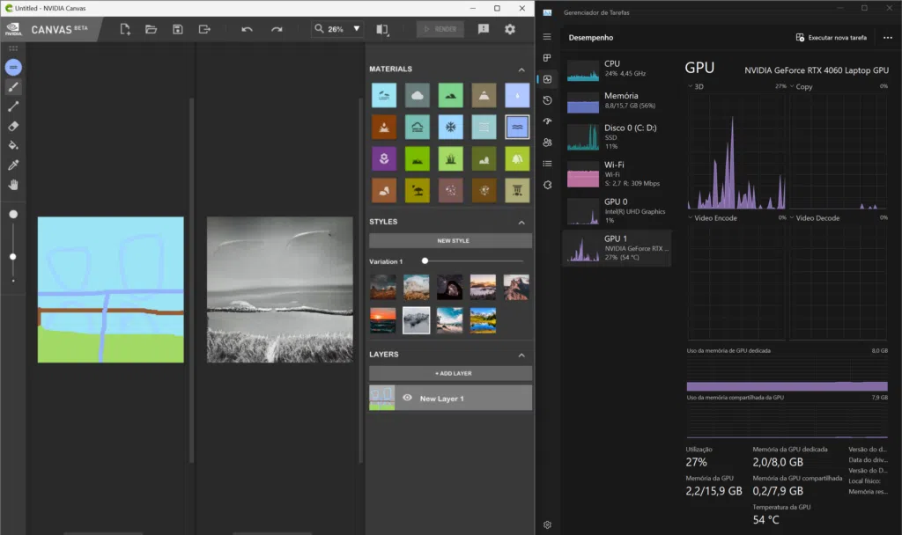The image size is (902, 535).
Task: Open NVIDIA Canvas settings gear
Action: pos(509,29)
